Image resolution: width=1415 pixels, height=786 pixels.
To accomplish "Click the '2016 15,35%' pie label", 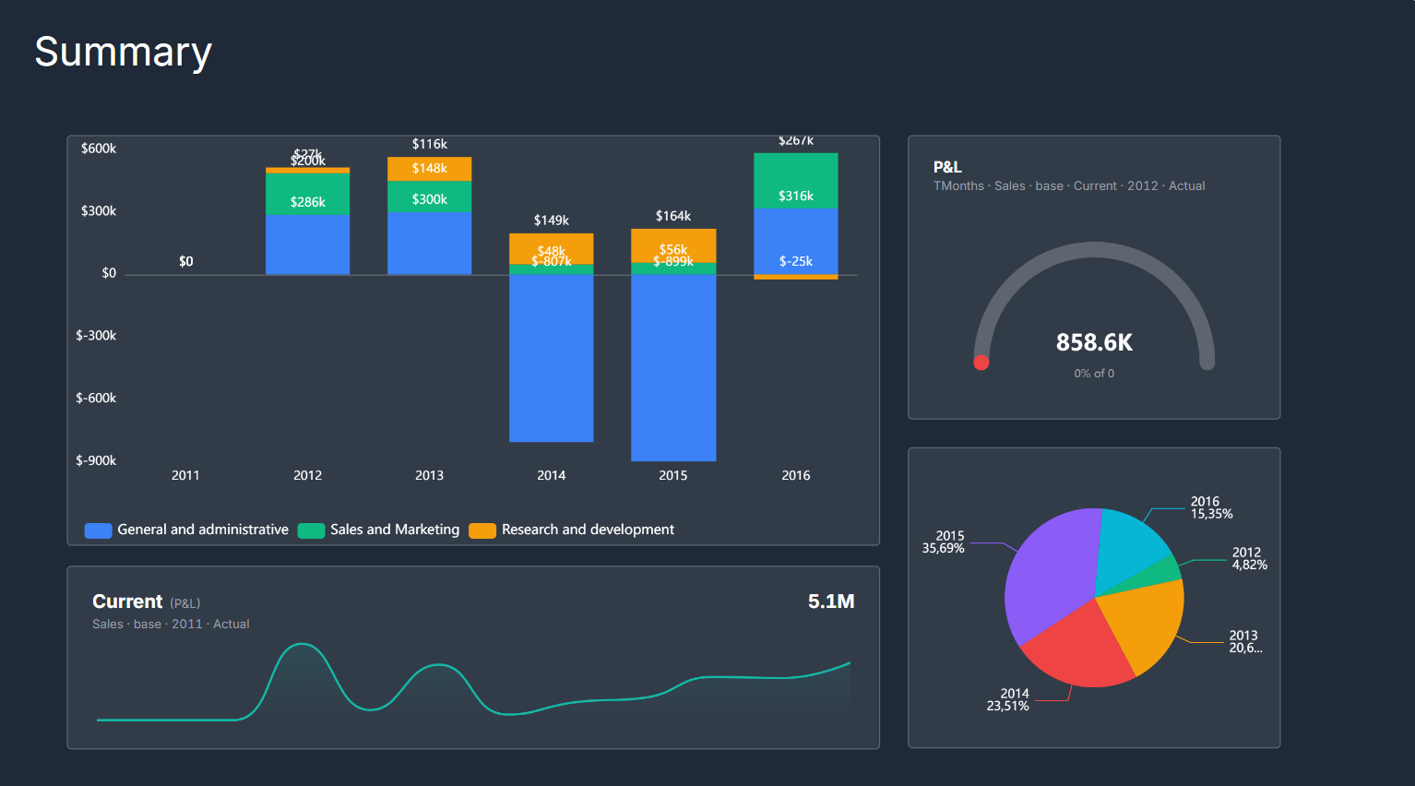I will coord(1212,507).
